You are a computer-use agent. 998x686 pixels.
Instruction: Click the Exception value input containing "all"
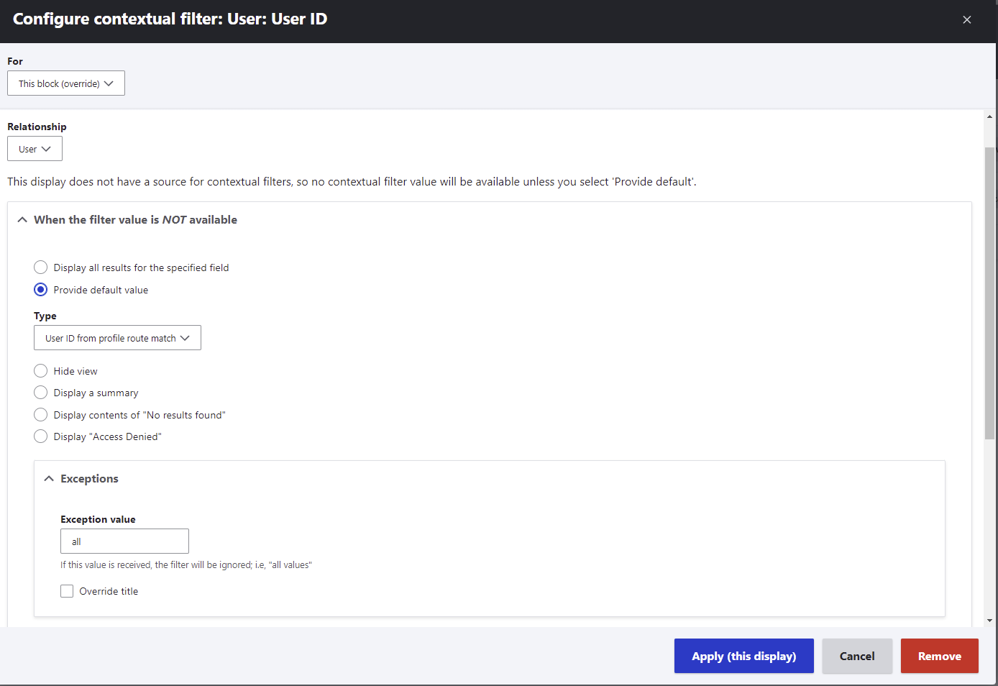pos(124,541)
